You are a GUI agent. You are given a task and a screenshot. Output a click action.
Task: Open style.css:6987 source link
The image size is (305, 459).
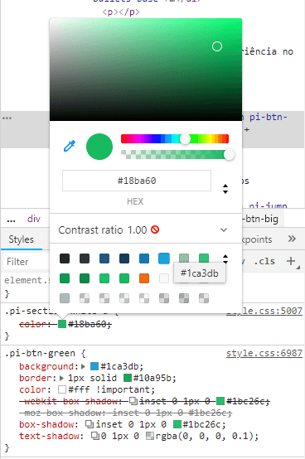coord(264,353)
